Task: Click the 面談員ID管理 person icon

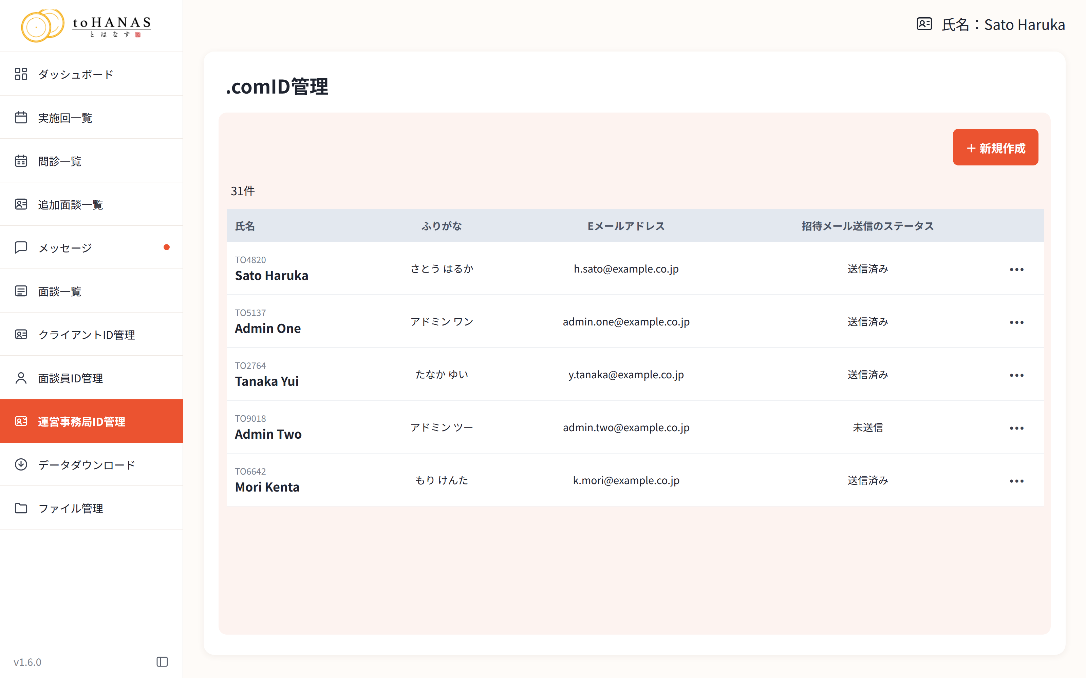Action: [x=21, y=378]
